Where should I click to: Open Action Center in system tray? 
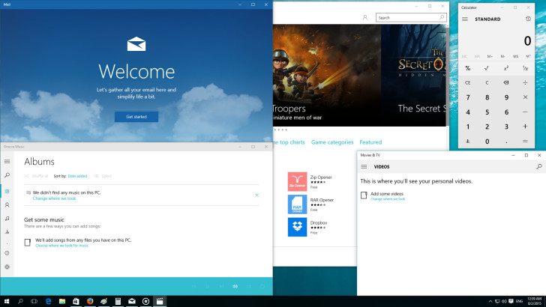point(511,301)
